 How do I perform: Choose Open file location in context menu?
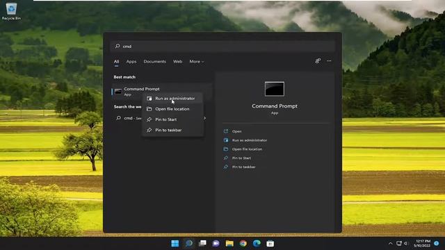click(x=173, y=109)
